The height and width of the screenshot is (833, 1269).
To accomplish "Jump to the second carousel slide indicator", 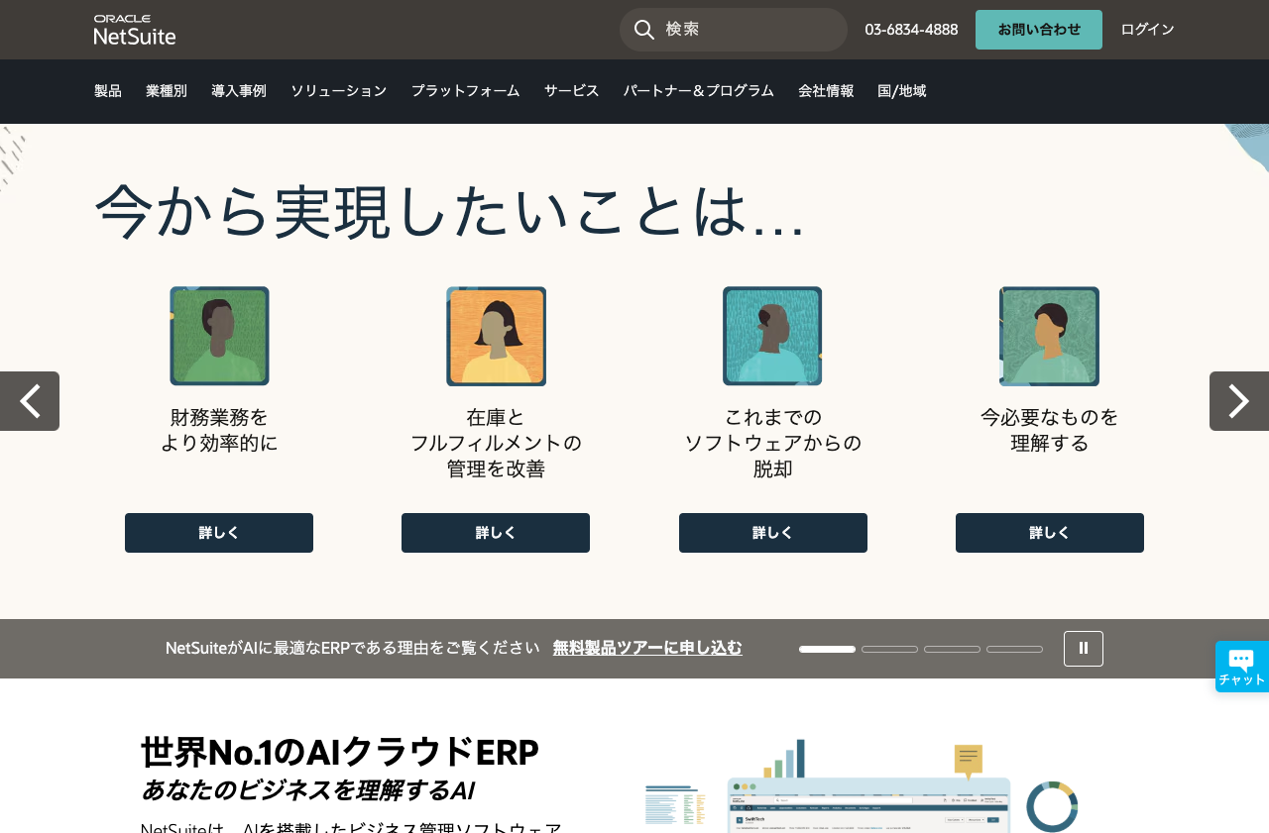I will pos(889,649).
